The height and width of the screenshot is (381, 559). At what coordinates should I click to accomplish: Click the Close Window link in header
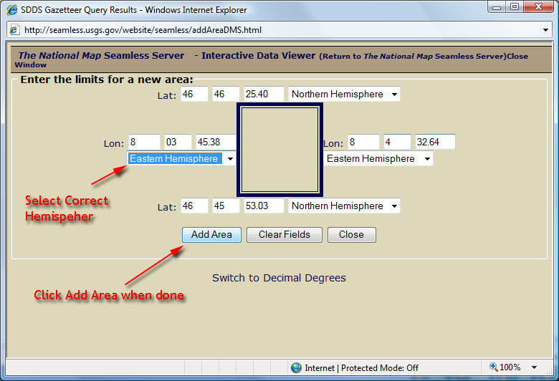click(x=517, y=56)
